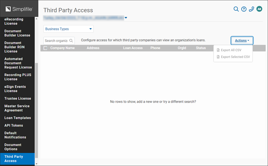Go to Default Notifications
The width and height of the screenshot is (268, 166).
coord(15,135)
